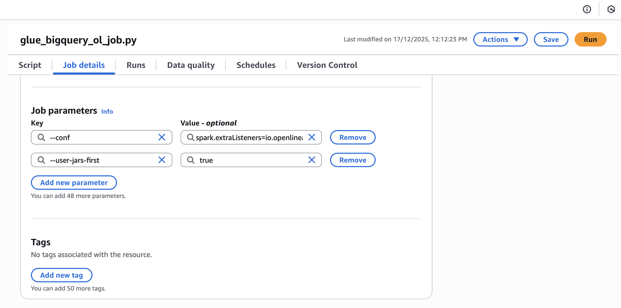The height and width of the screenshot is (308, 621).
Task: Clear the --user-jars-first key field
Action: click(162, 160)
